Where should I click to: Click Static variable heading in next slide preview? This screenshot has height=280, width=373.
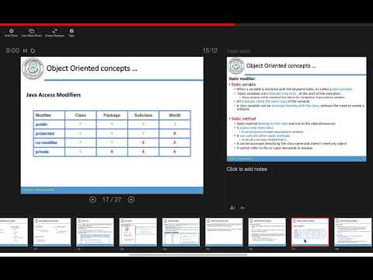[243, 85]
